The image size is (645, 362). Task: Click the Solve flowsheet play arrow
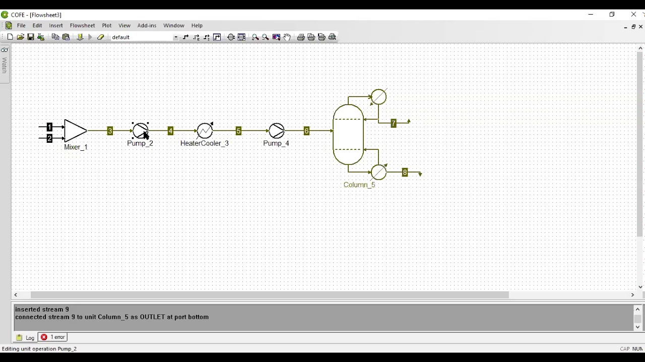tap(90, 37)
